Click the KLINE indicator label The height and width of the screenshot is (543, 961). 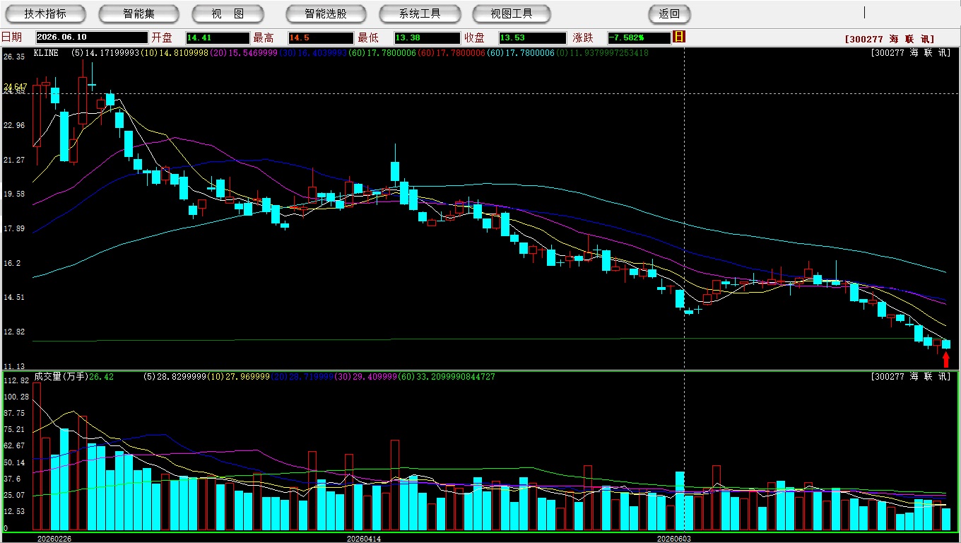(x=46, y=53)
